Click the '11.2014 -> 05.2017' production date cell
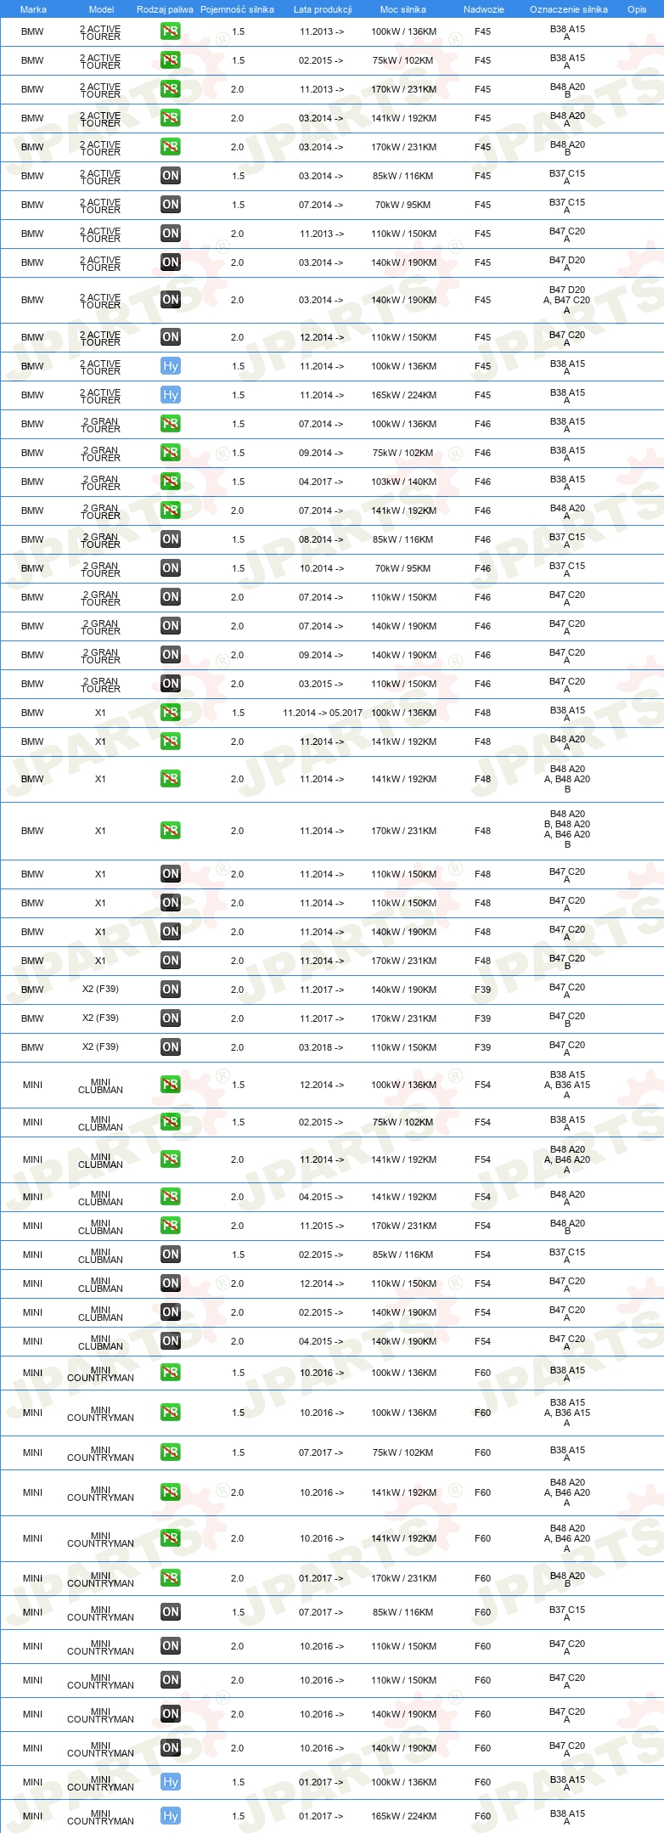The width and height of the screenshot is (664, 1833). [323, 713]
